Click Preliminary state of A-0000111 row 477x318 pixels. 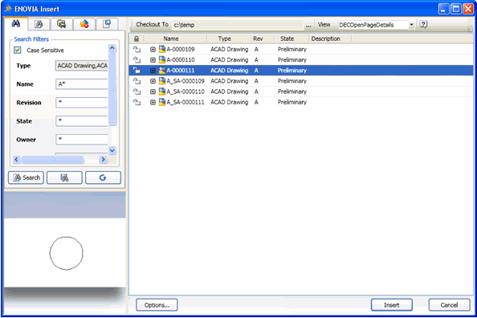click(x=292, y=71)
